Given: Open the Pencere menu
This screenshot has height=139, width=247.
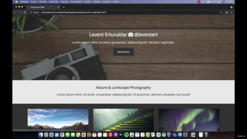Looking at the screenshot, I should tap(107, 2).
